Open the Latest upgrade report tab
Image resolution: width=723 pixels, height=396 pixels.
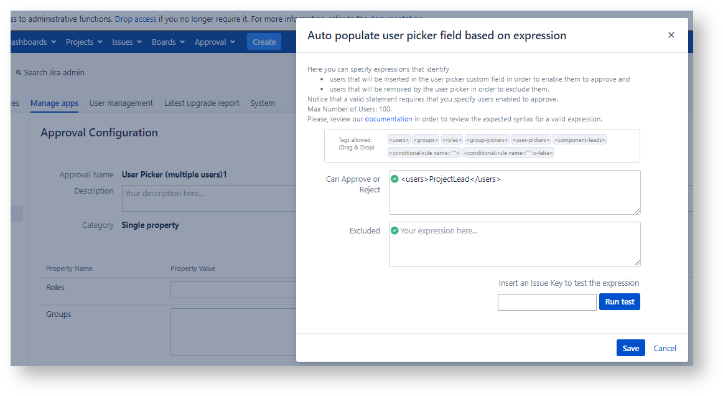(202, 103)
